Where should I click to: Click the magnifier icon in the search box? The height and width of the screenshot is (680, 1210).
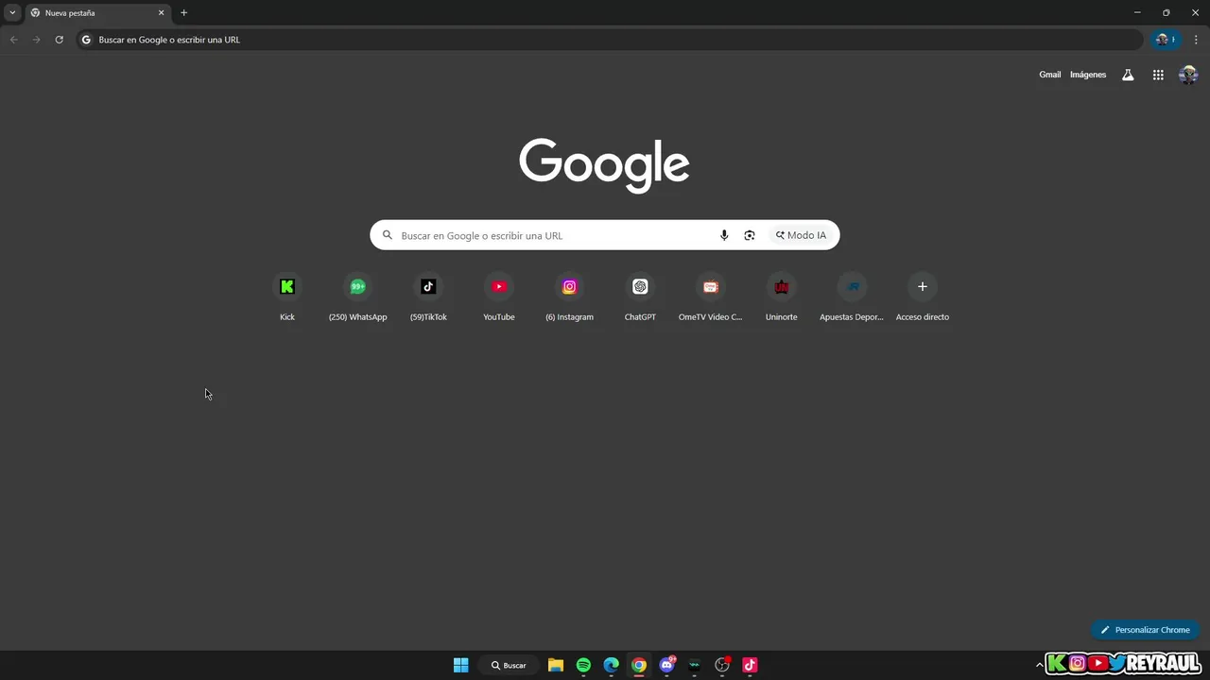pos(388,235)
